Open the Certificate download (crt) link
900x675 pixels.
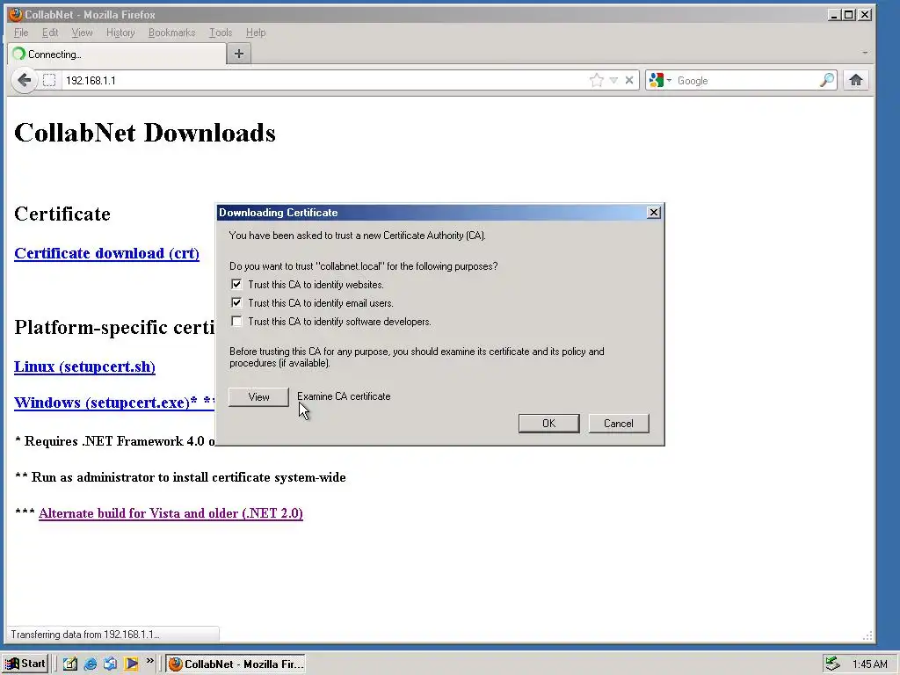click(x=106, y=253)
